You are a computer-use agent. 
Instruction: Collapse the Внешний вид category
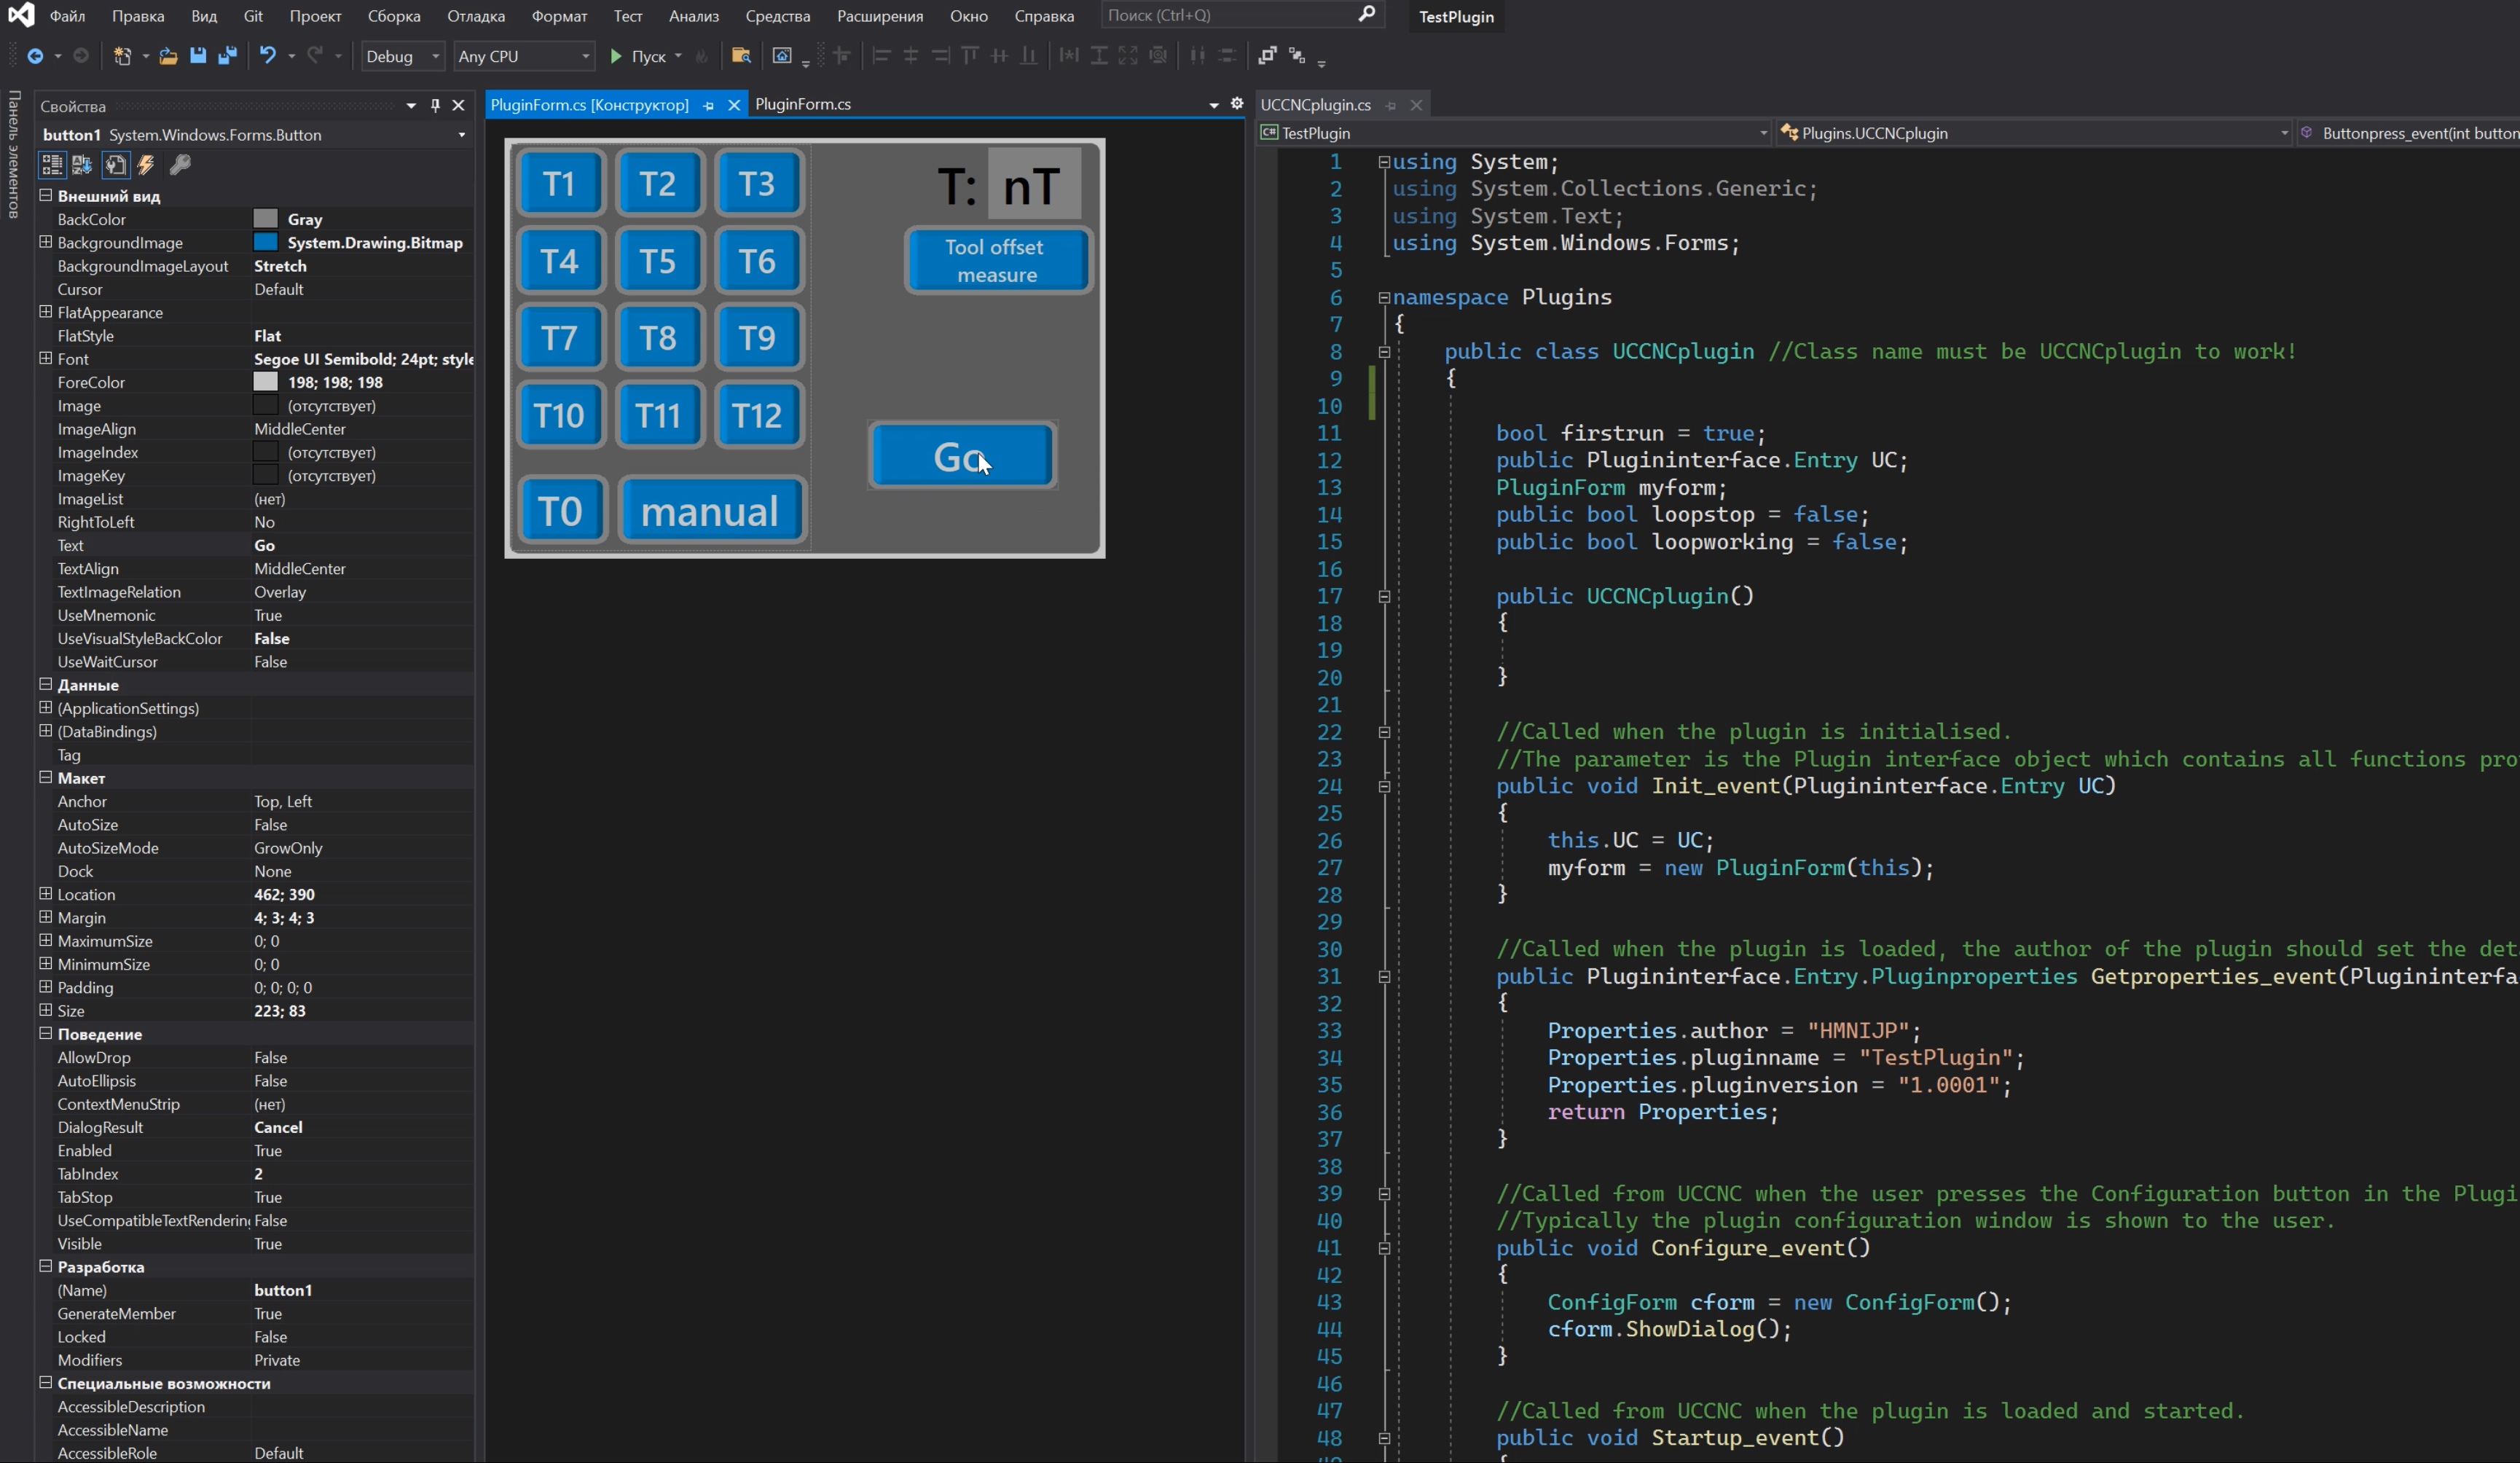(45, 196)
